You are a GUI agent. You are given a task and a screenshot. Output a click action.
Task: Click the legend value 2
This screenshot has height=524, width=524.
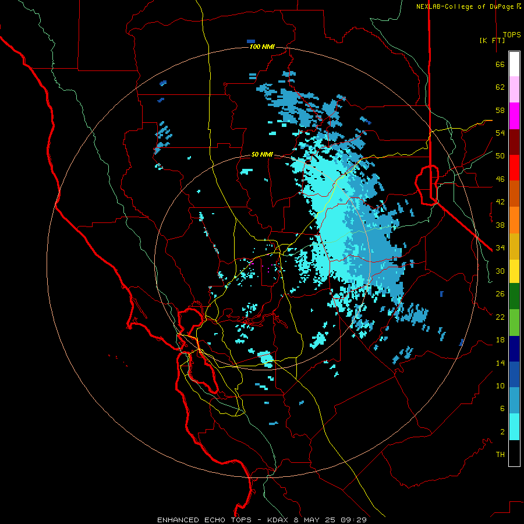[x=502, y=432]
